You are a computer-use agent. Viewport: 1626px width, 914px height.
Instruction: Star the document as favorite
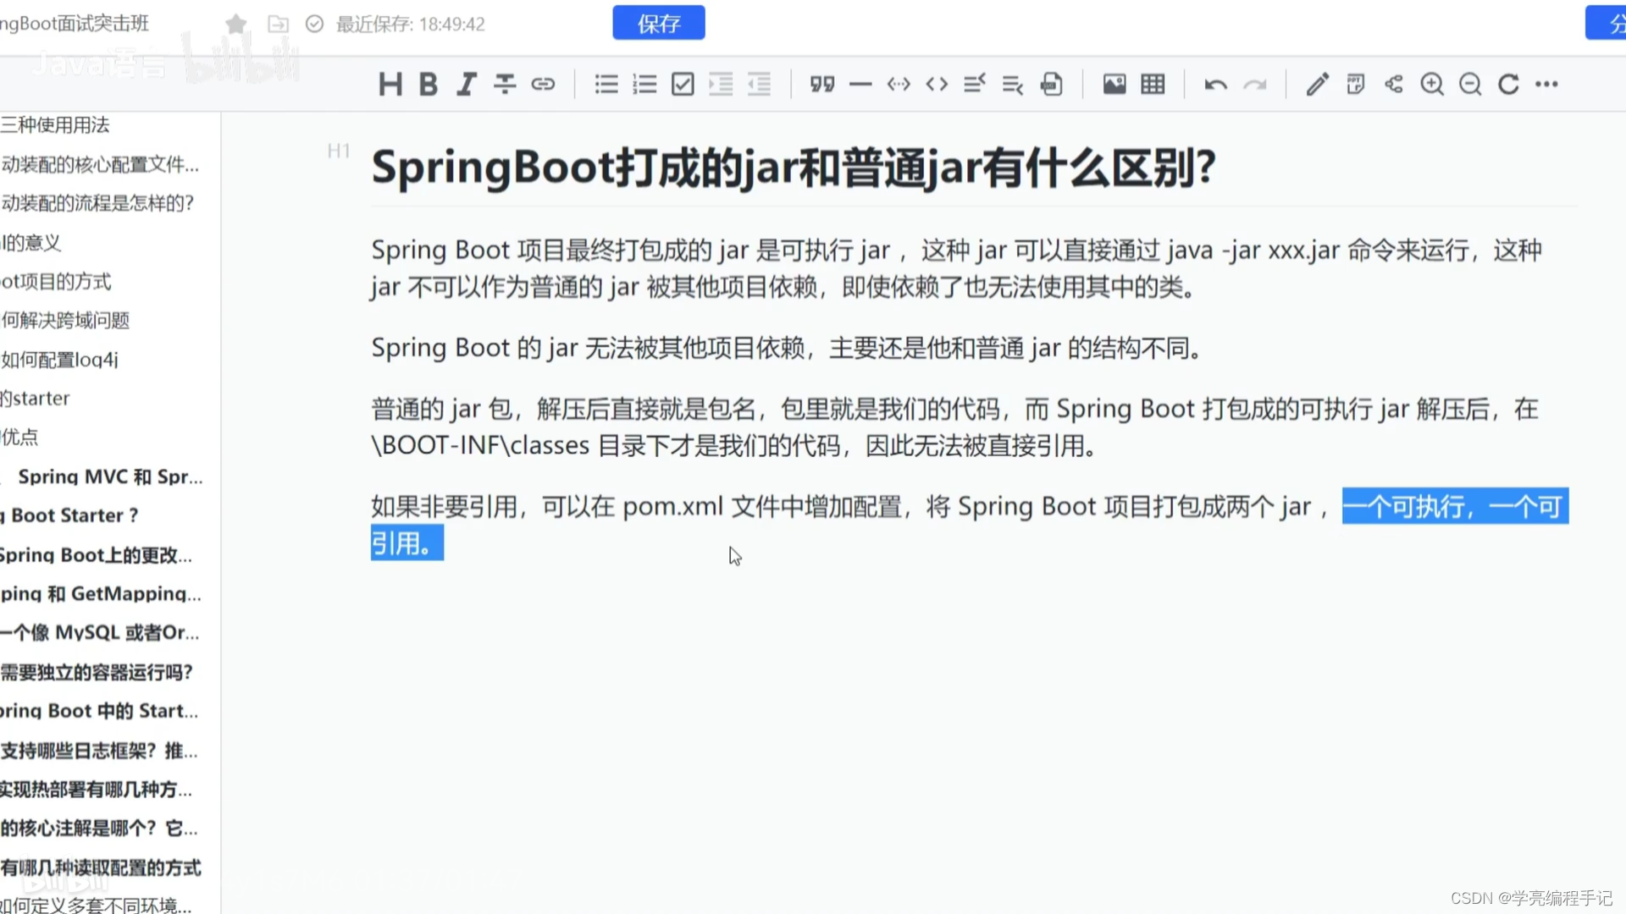[236, 24]
